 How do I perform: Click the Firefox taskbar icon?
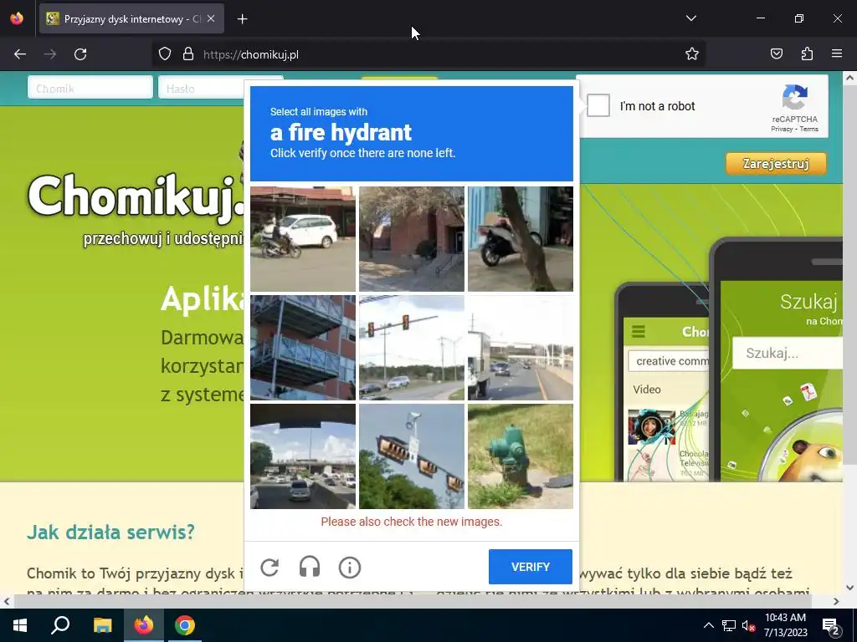tap(144, 625)
